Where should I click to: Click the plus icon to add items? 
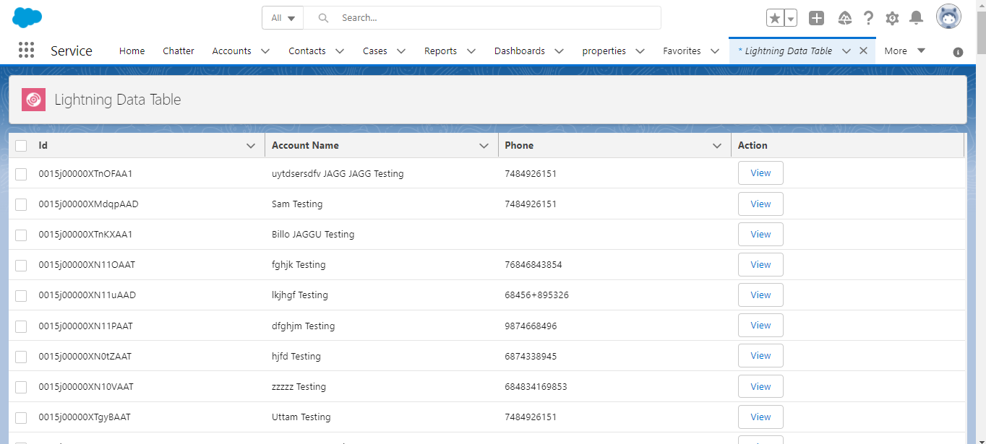pos(816,17)
